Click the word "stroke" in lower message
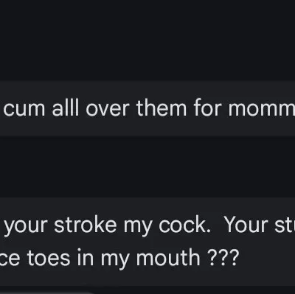This screenshot has width=295, height=294. (85, 225)
